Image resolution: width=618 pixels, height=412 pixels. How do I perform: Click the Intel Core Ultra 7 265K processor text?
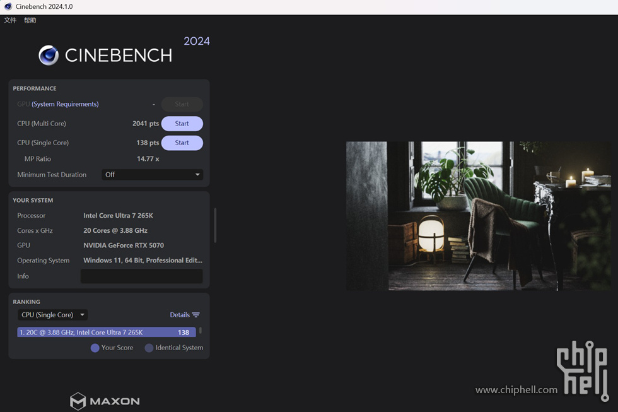point(119,216)
